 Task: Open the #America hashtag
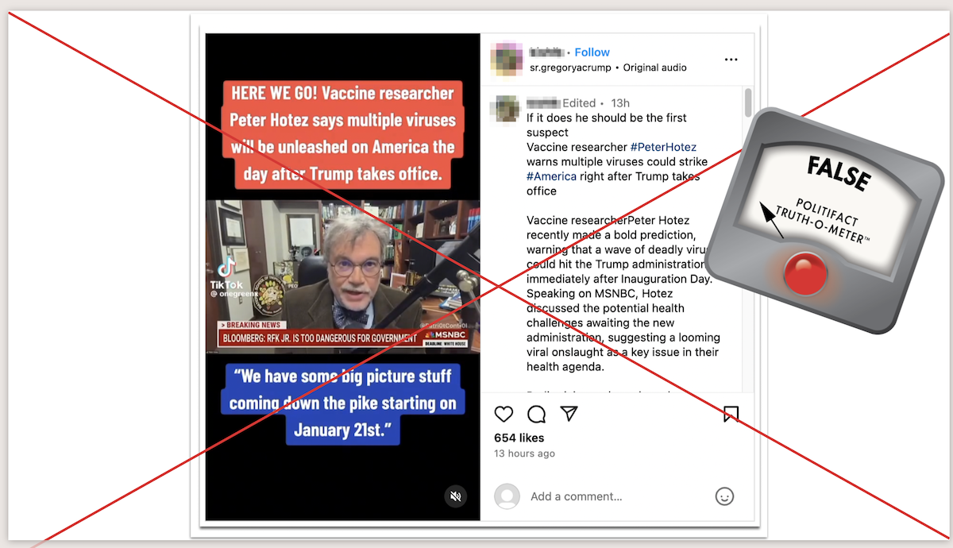pos(551,176)
